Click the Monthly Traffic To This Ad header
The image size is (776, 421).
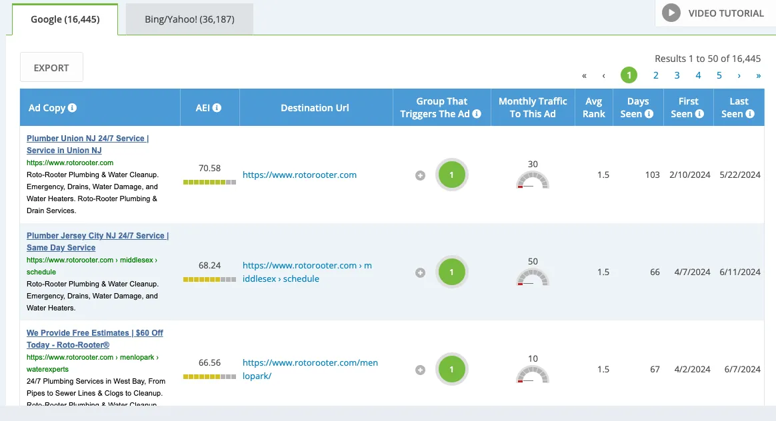tap(533, 107)
